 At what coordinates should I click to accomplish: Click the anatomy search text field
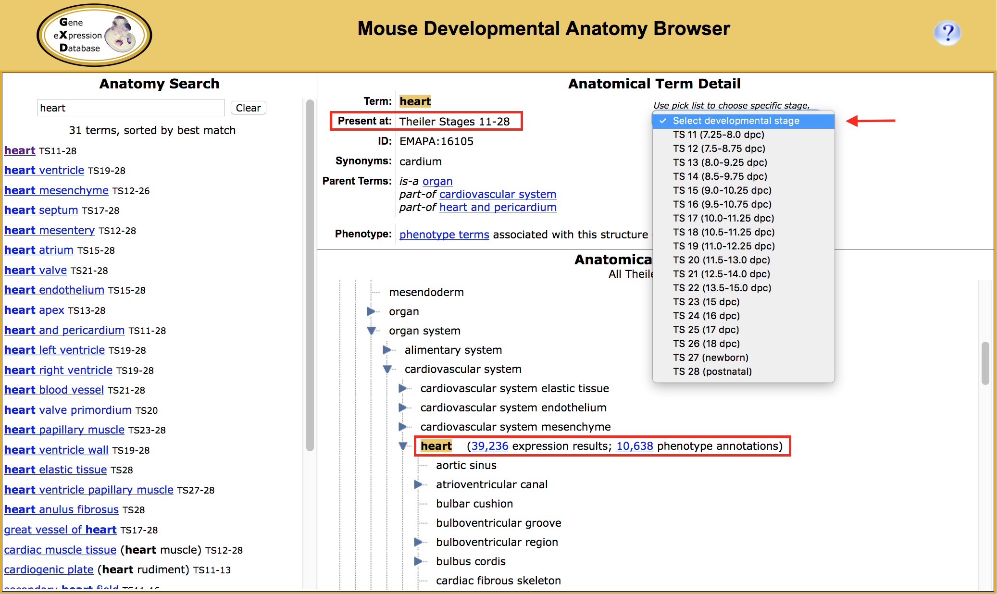[131, 108]
